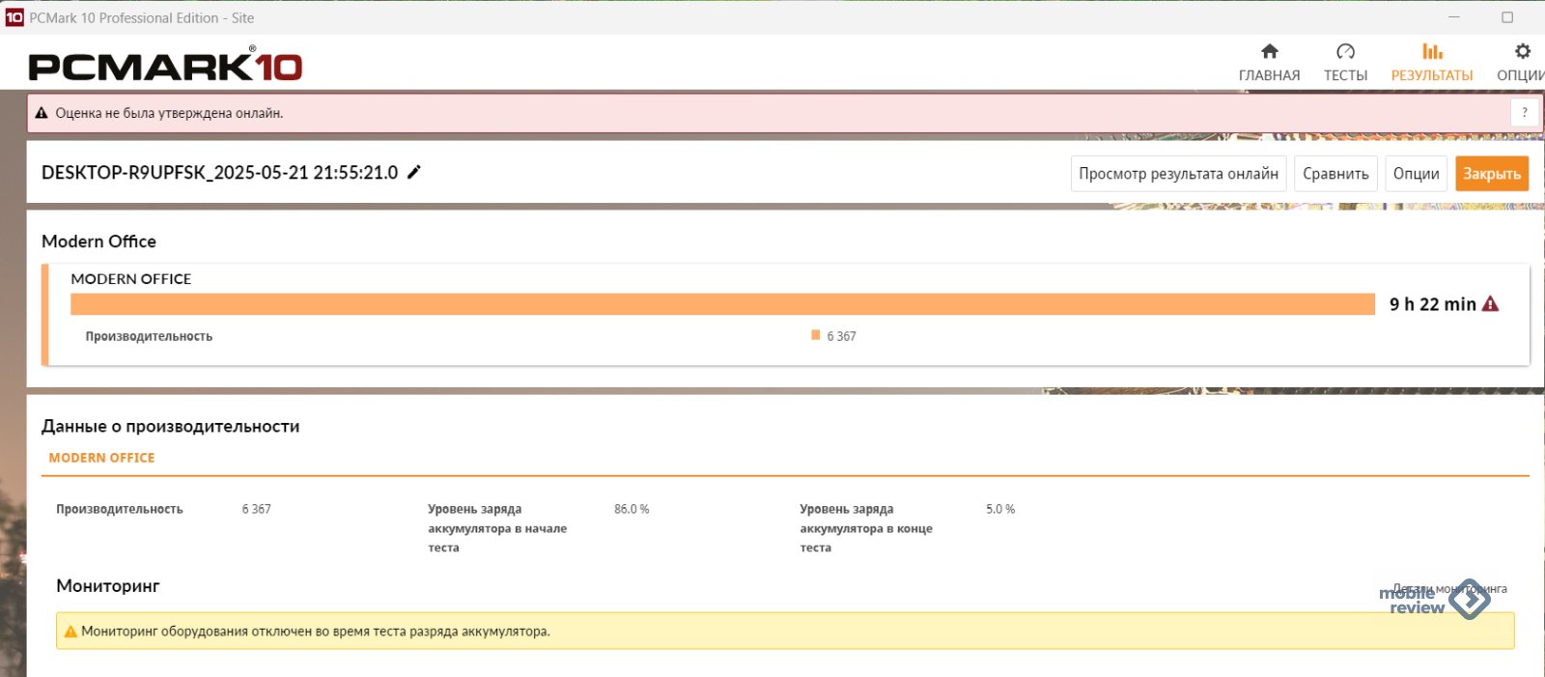Switch to the РЕЗУЛЬТАТЫ tab
The width and height of the screenshot is (1545, 677).
[1432, 63]
